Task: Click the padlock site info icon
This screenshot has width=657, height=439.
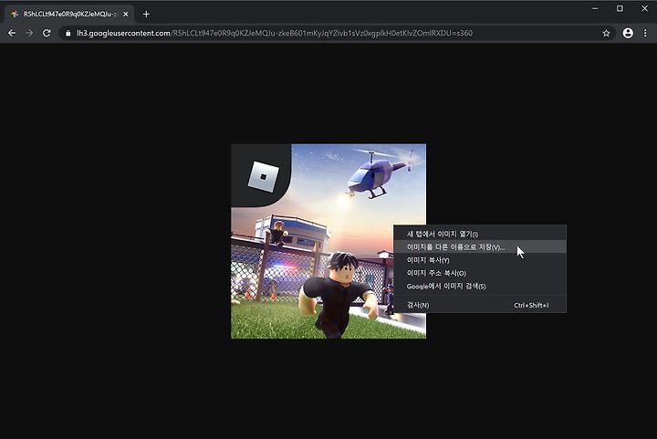Action: tap(68, 33)
